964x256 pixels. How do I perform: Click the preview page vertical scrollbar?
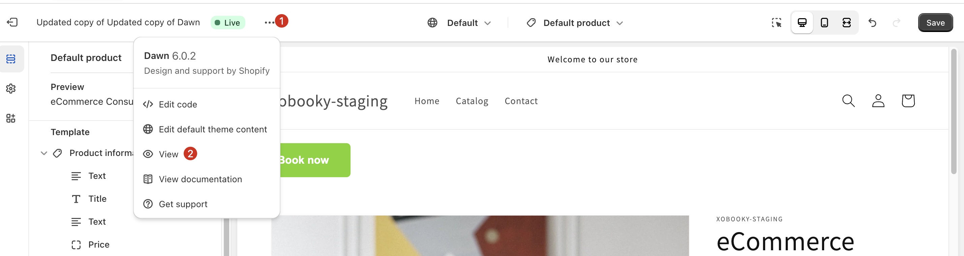[954, 112]
